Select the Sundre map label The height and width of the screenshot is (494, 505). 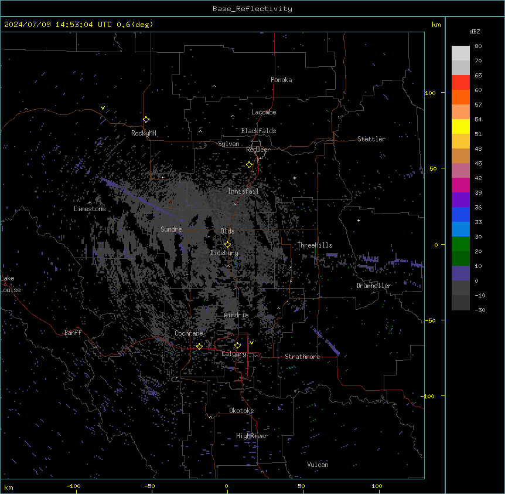click(x=171, y=229)
